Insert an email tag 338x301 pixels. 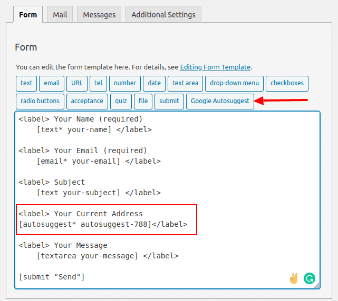pyautogui.click(x=52, y=83)
